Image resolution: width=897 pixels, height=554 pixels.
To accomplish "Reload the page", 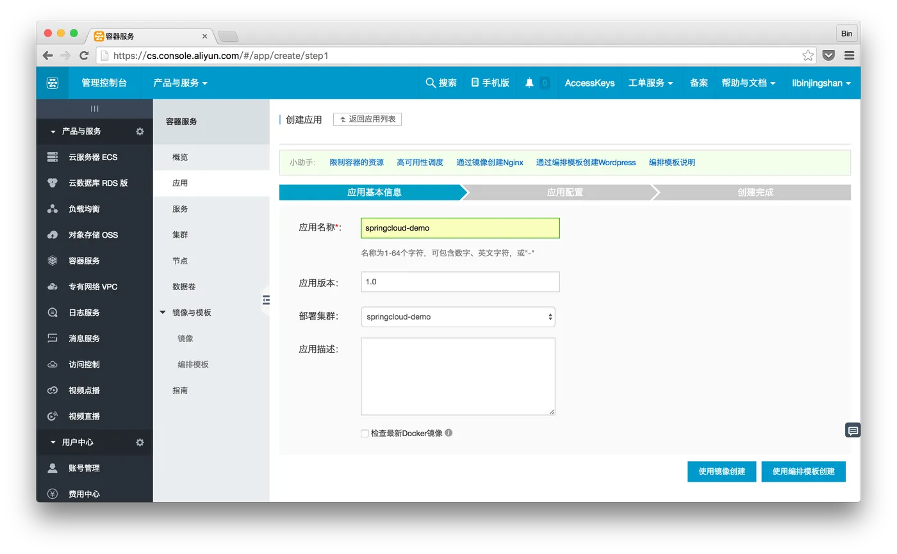I will (84, 56).
